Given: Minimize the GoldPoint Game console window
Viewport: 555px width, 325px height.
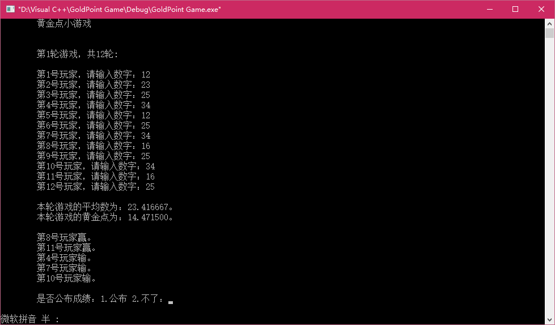Looking at the screenshot, I should point(490,9).
